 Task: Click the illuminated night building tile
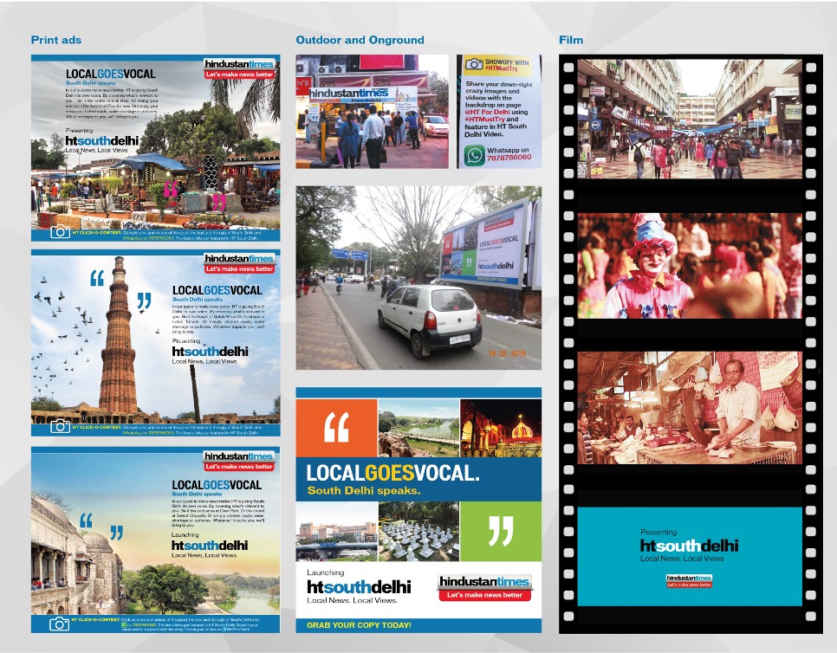pos(501,428)
